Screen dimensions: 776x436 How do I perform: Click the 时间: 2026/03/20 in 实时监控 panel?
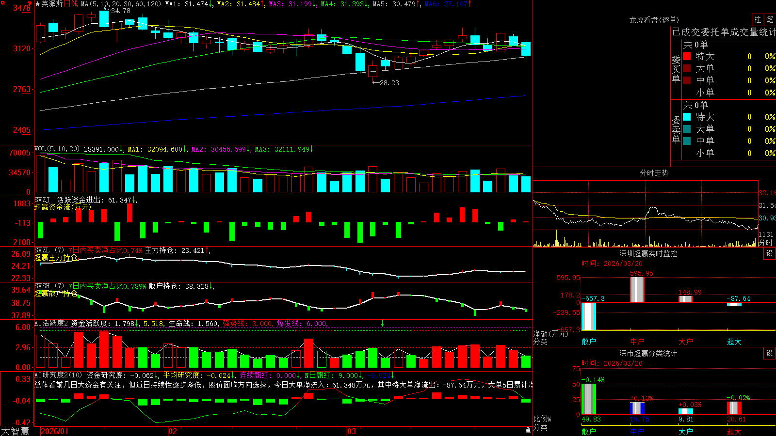click(x=612, y=264)
